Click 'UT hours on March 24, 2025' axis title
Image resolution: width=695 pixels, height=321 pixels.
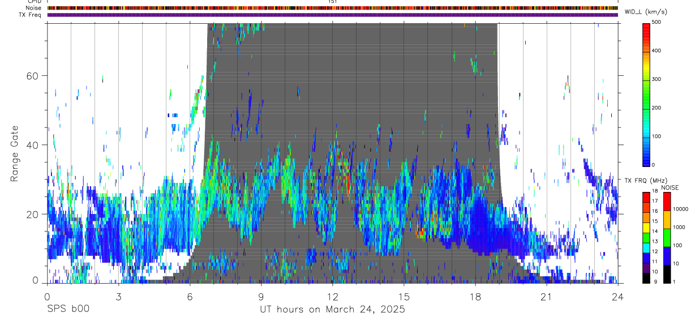[x=332, y=310]
